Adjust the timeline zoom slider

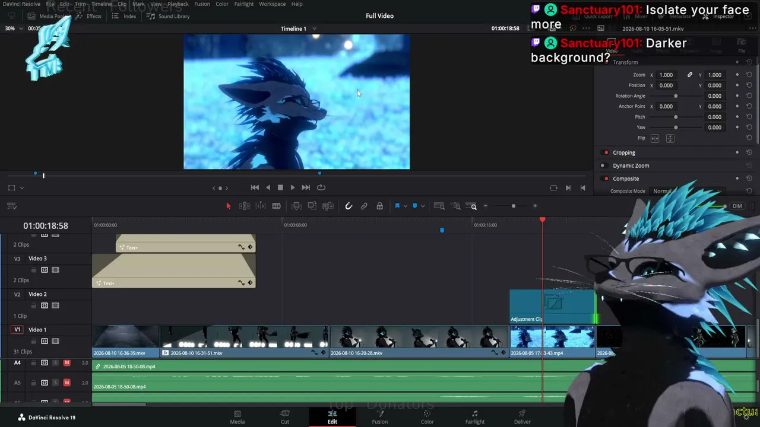(x=513, y=206)
